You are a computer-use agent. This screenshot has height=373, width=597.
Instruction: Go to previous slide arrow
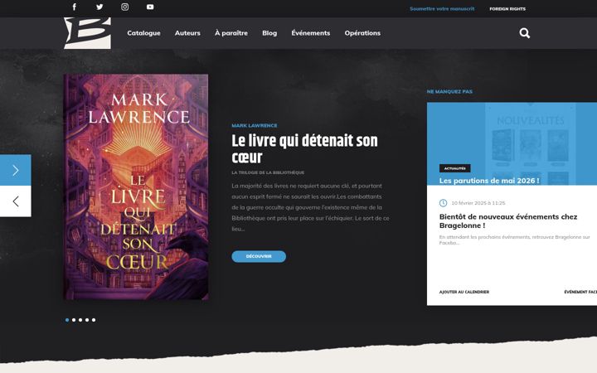click(x=16, y=201)
